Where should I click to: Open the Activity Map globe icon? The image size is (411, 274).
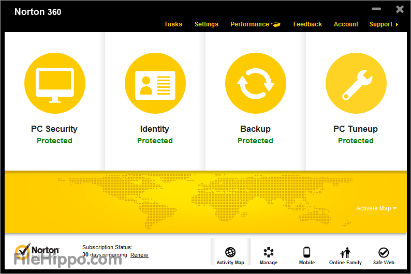coord(230,252)
